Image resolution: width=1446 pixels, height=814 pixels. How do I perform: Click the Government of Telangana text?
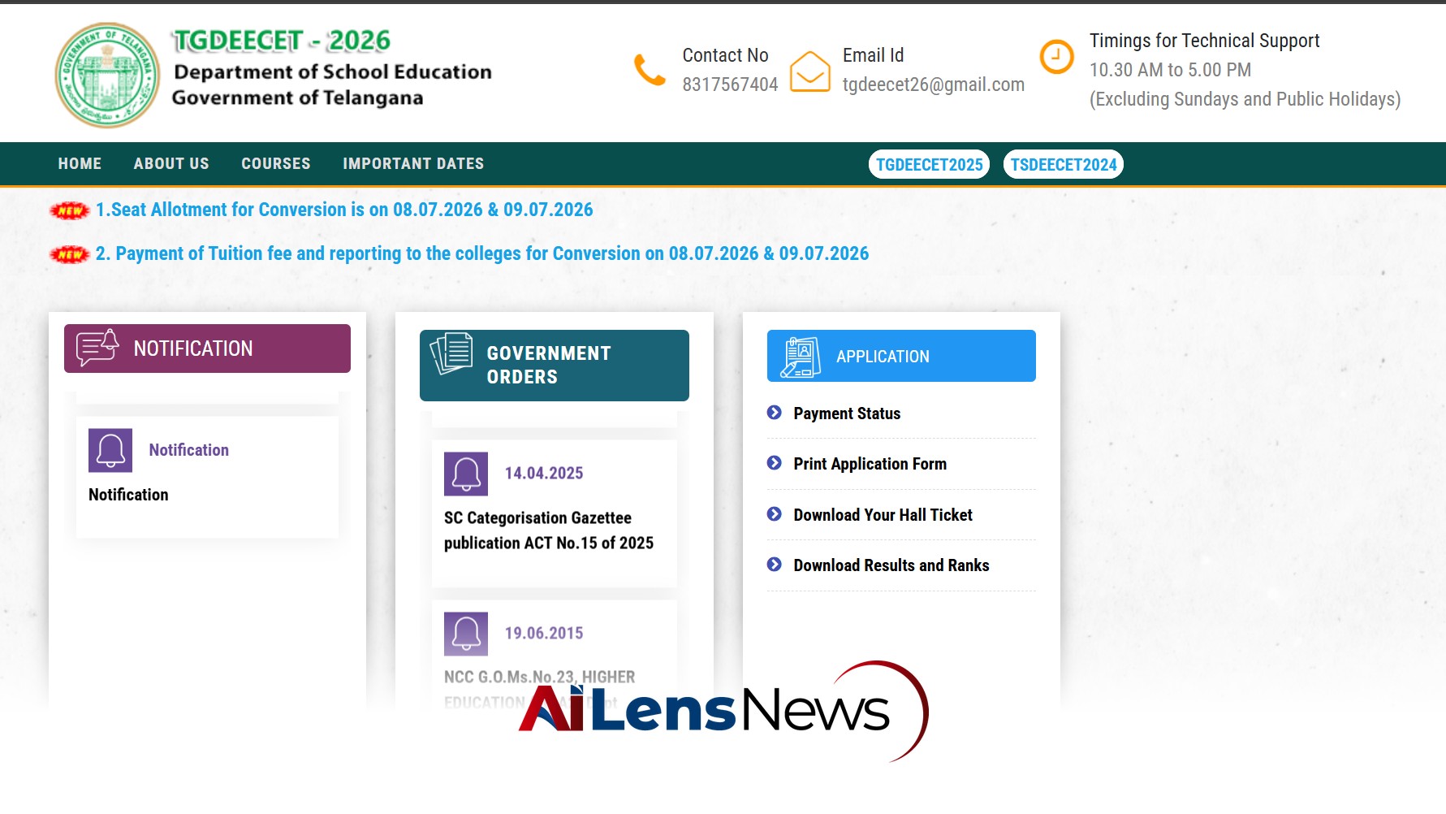tap(297, 97)
